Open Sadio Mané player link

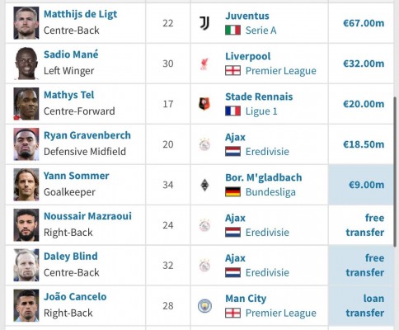(71, 54)
